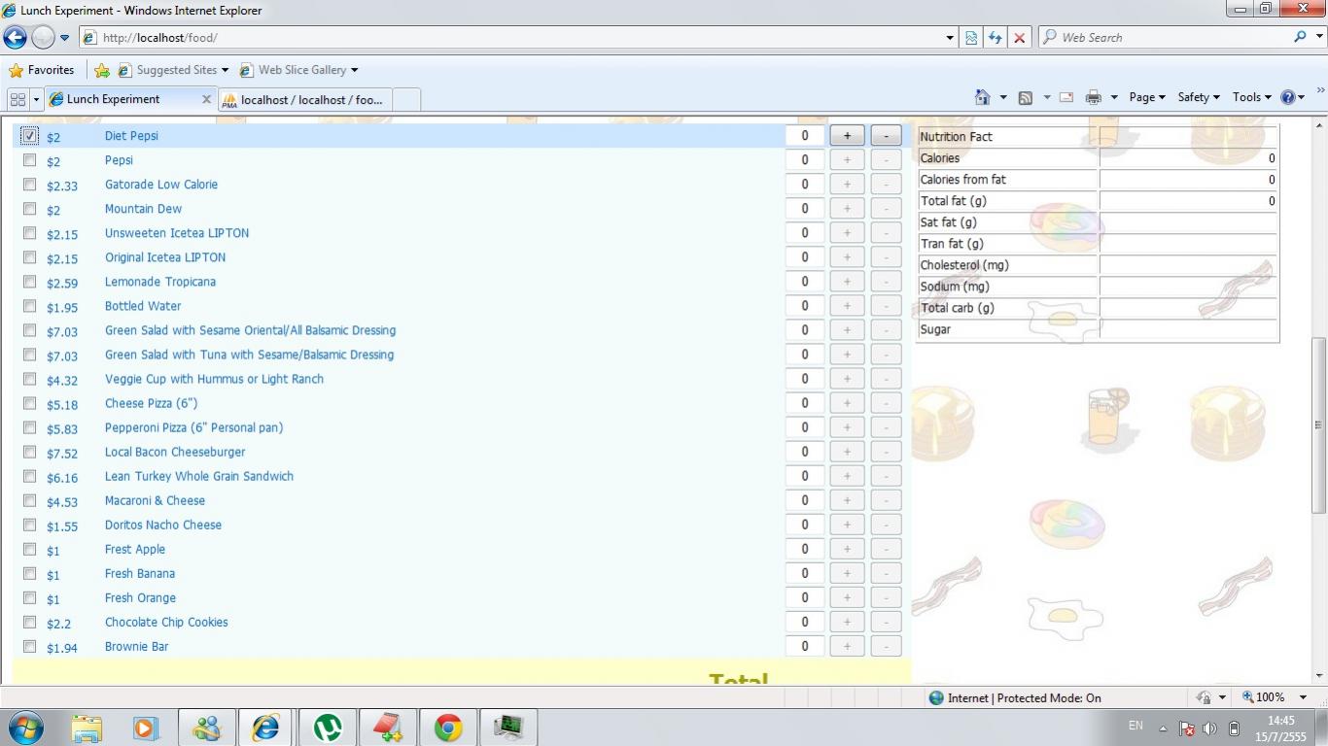The height and width of the screenshot is (746, 1328).
Task: Click the vertical scrollbar thumb
Action: (x=1319, y=424)
